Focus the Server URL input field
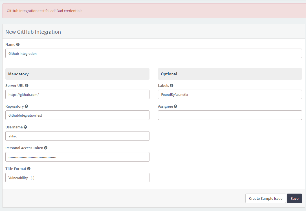Image resolution: width=306 pixels, height=211 pixels. [x=77, y=94]
